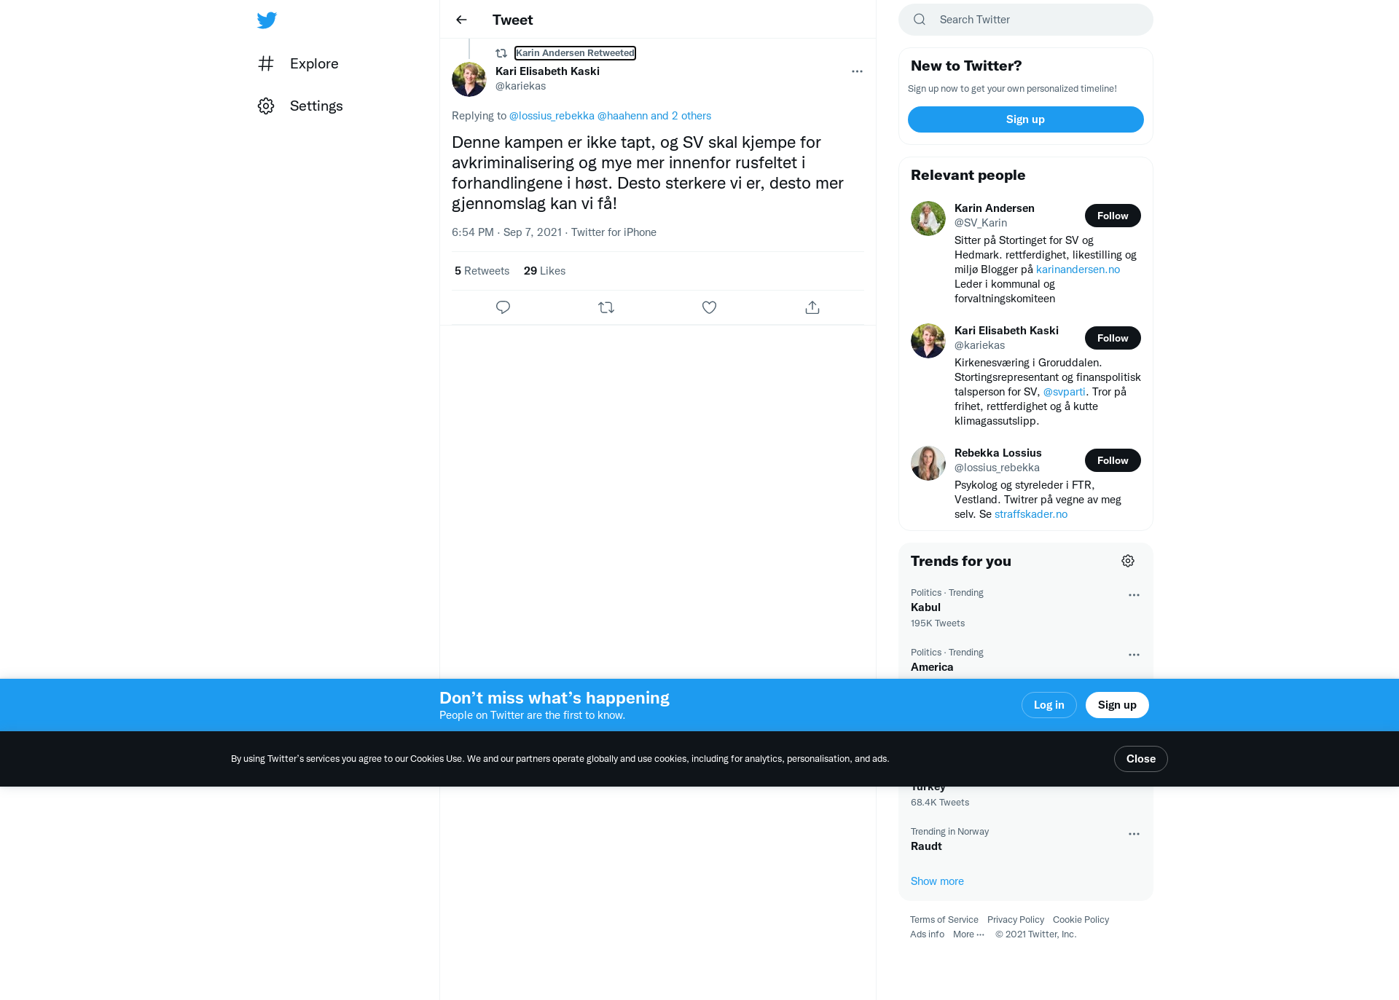Screen dimensions: 1399x1000
Task: Expand the More footer link
Action: [x=968, y=934]
